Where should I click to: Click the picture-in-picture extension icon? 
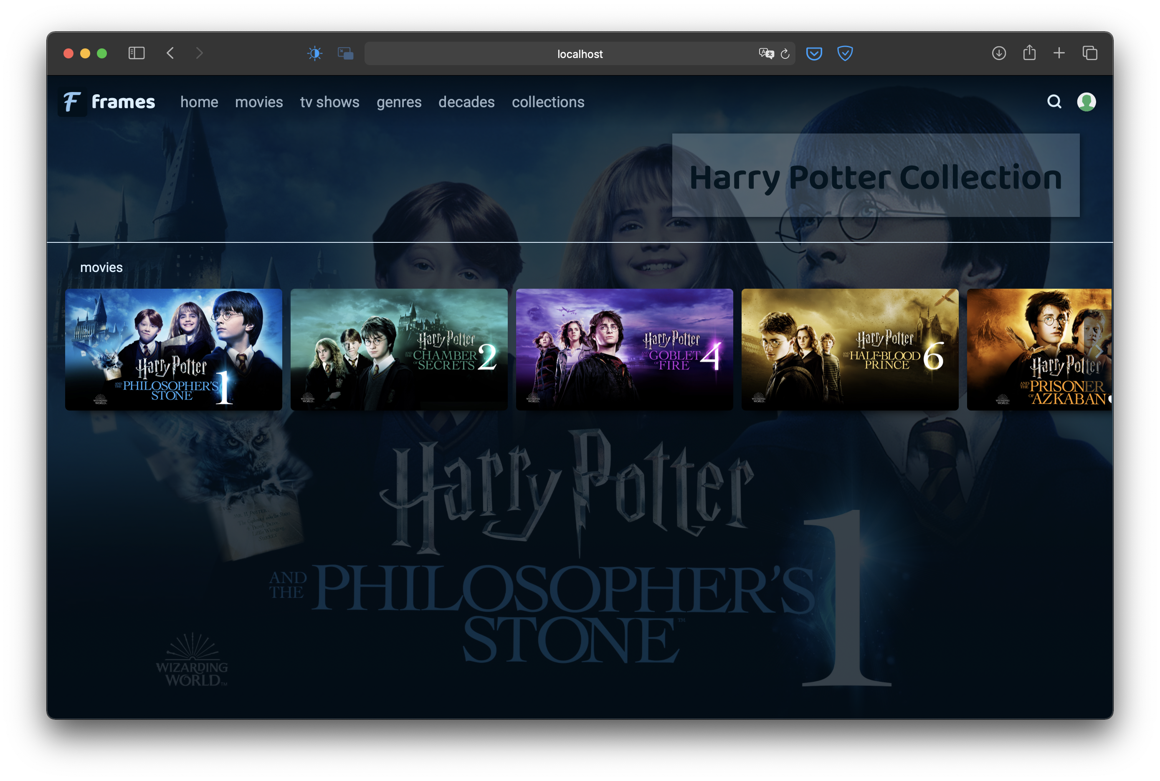click(345, 53)
